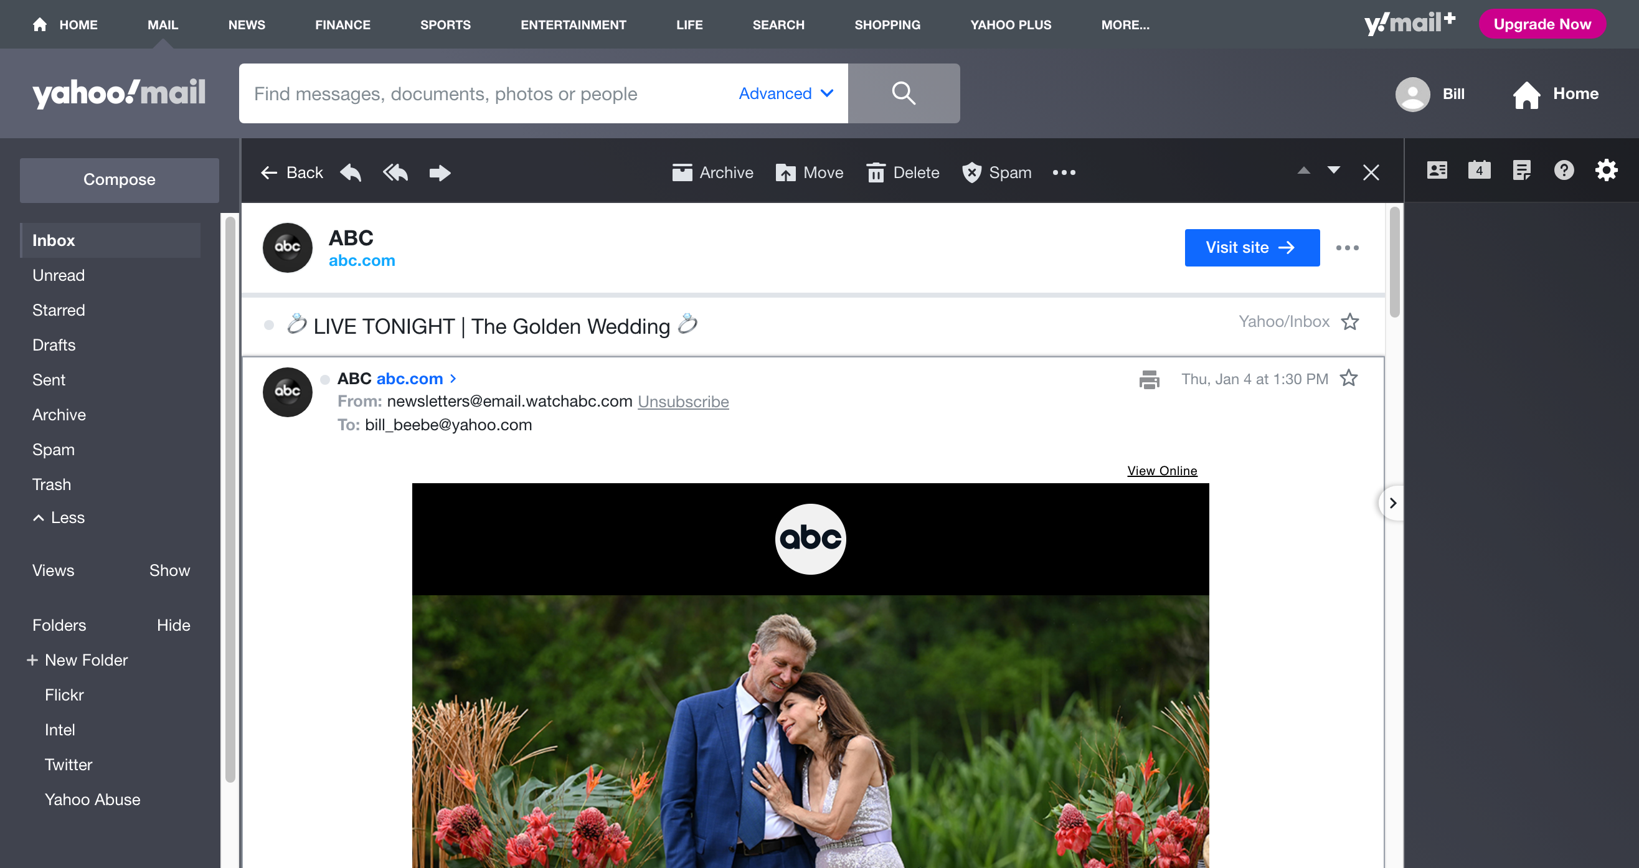Click the Visit site button
Screen dimensions: 1639x868
(1252, 248)
